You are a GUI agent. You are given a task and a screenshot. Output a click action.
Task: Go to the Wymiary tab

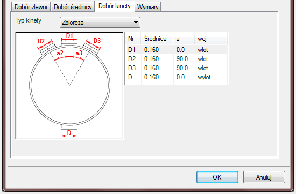pyautogui.click(x=148, y=7)
